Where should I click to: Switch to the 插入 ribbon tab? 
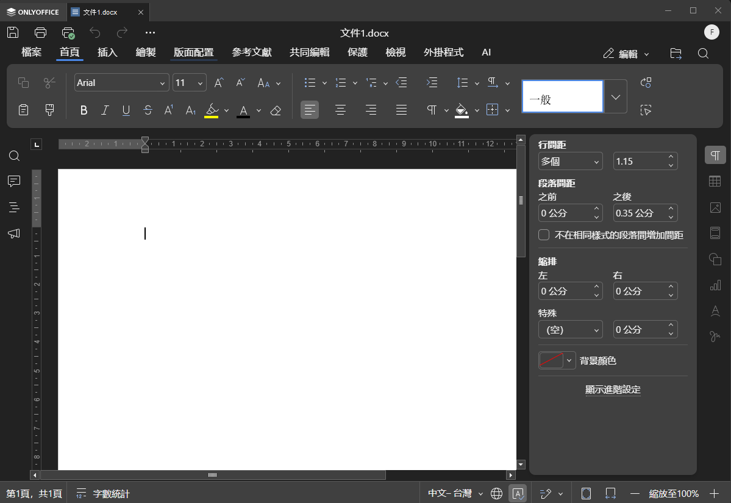tap(107, 52)
